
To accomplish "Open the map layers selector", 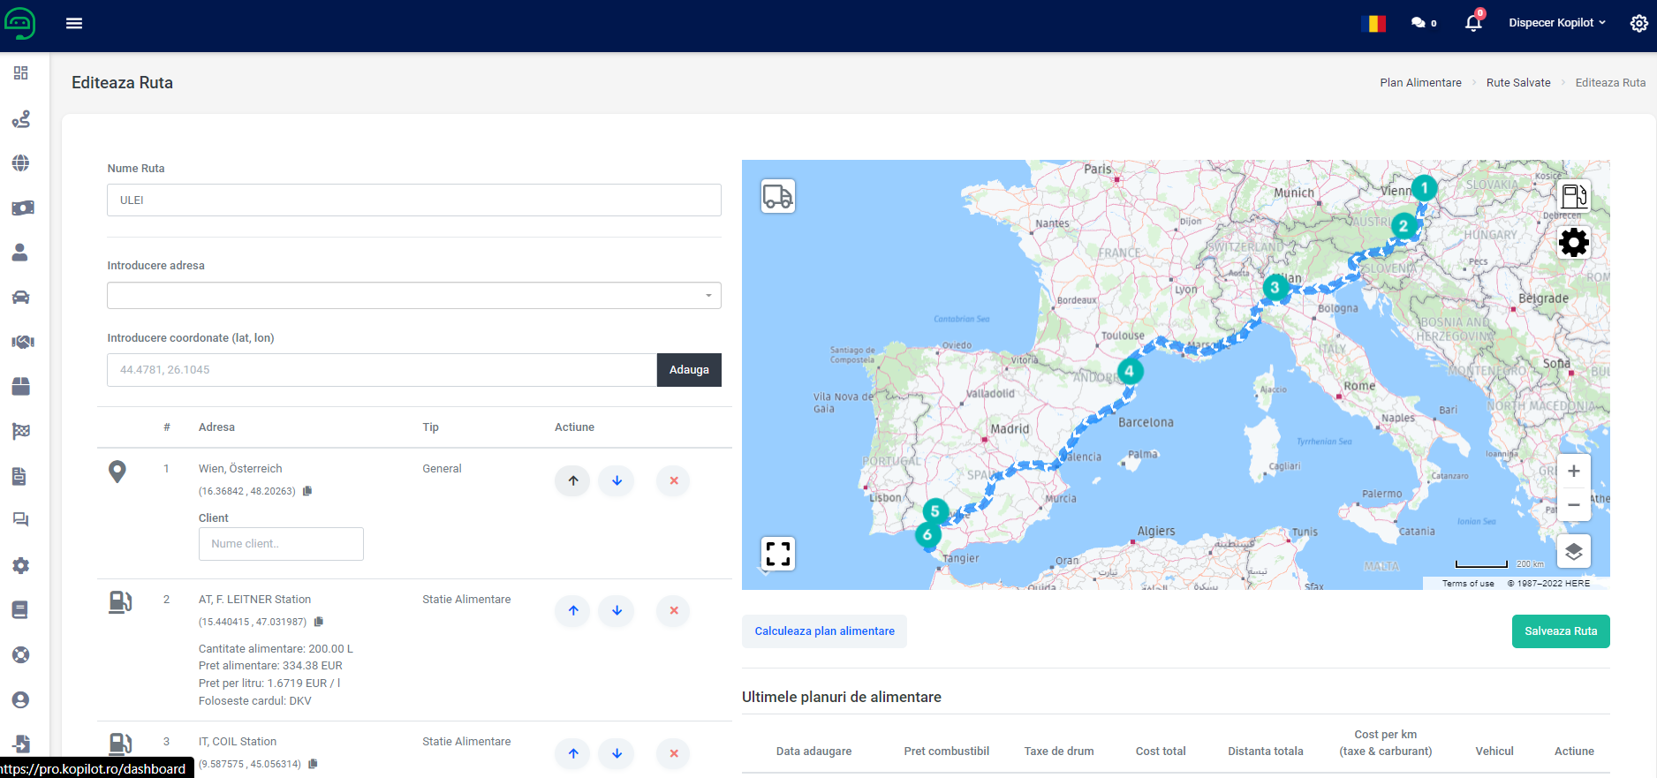I will coord(1573,552).
